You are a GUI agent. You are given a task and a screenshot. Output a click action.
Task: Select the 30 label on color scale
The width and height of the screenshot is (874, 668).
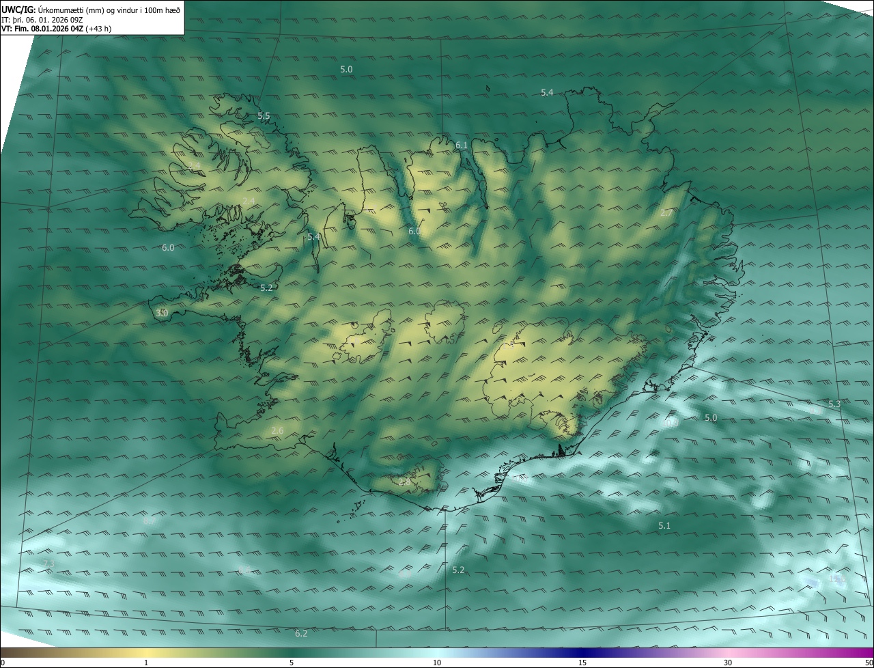728,663
